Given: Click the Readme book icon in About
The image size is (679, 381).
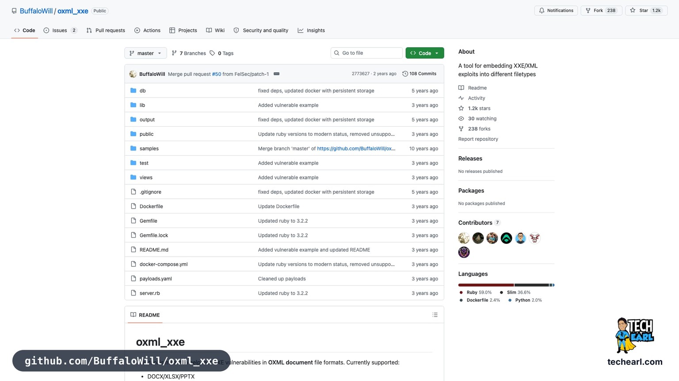Looking at the screenshot, I should pos(461,88).
